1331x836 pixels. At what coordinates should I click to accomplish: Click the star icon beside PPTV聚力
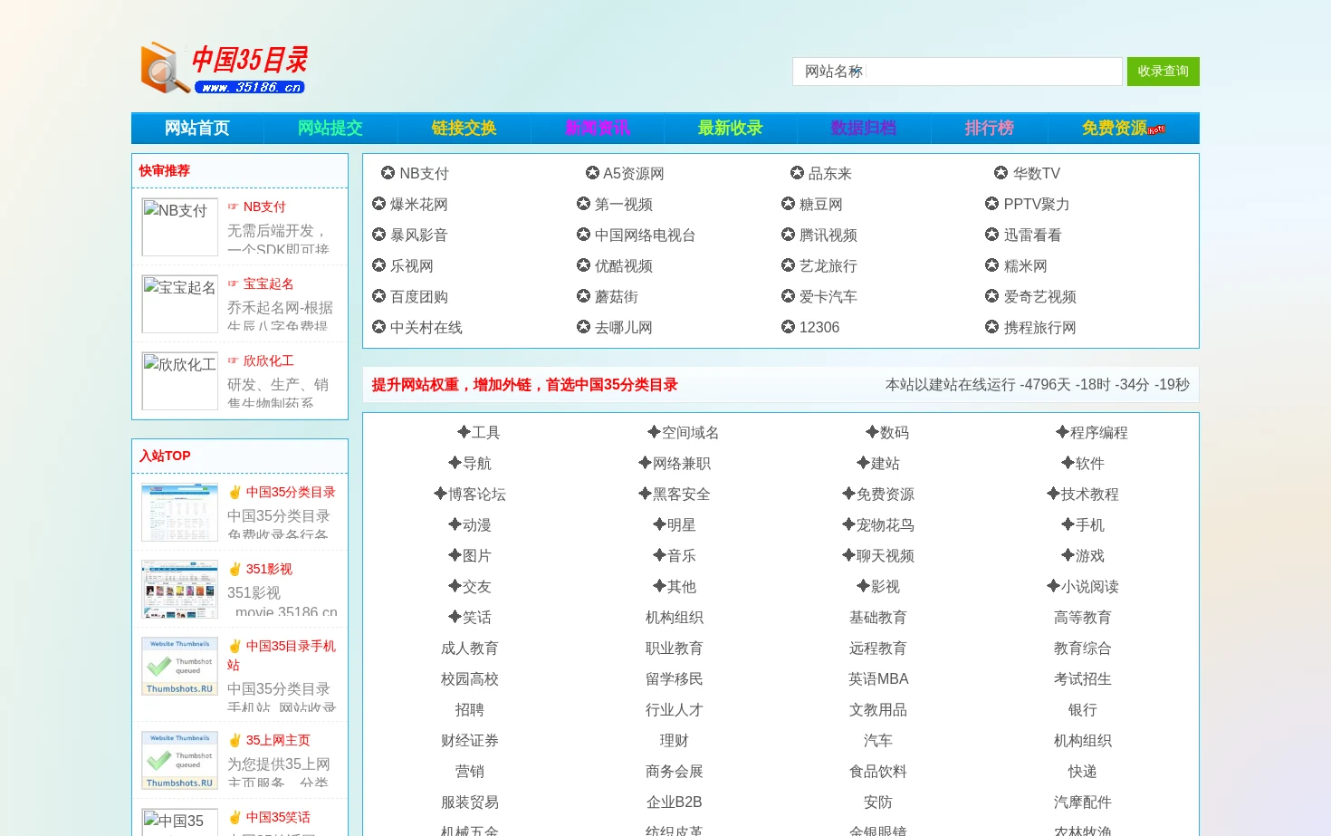click(991, 204)
